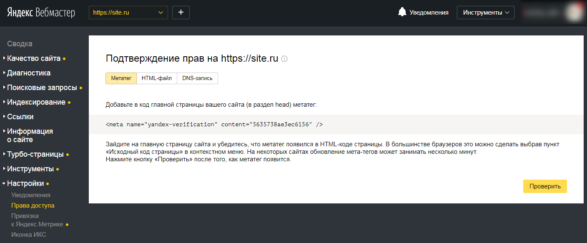Click the info icon beside the verification heading
Image resolution: width=587 pixels, height=243 pixels.
[x=284, y=59]
